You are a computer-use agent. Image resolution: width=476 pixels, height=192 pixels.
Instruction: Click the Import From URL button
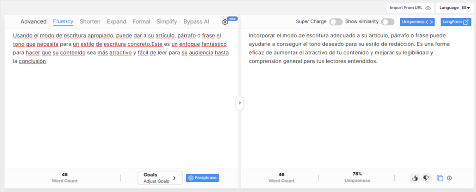pos(410,8)
